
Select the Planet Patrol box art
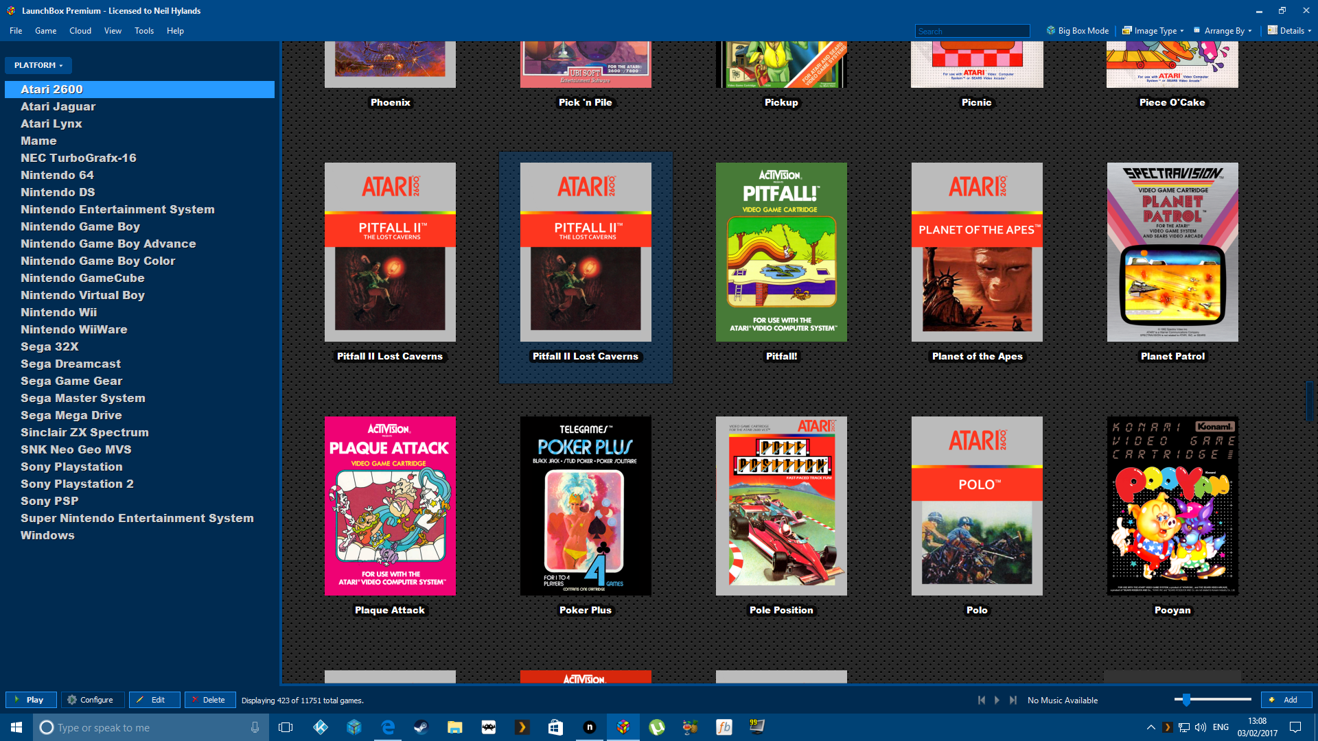pyautogui.click(x=1172, y=252)
